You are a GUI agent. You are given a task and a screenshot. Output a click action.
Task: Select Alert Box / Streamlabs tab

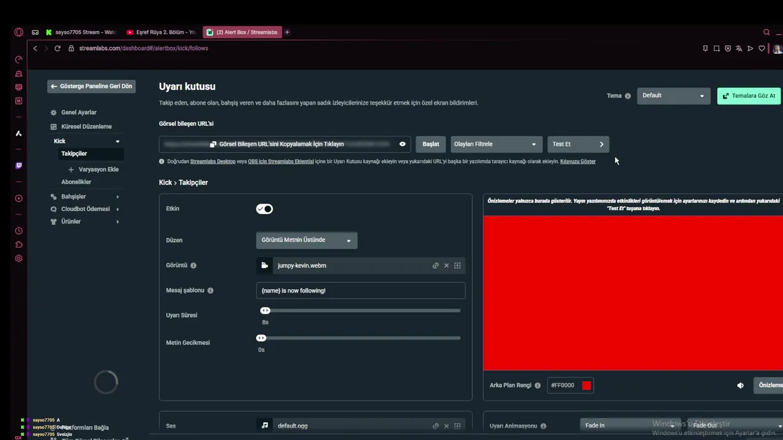[242, 32]
